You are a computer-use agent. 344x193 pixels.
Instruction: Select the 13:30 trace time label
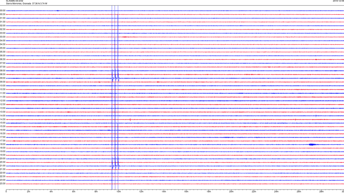(3, 112)
